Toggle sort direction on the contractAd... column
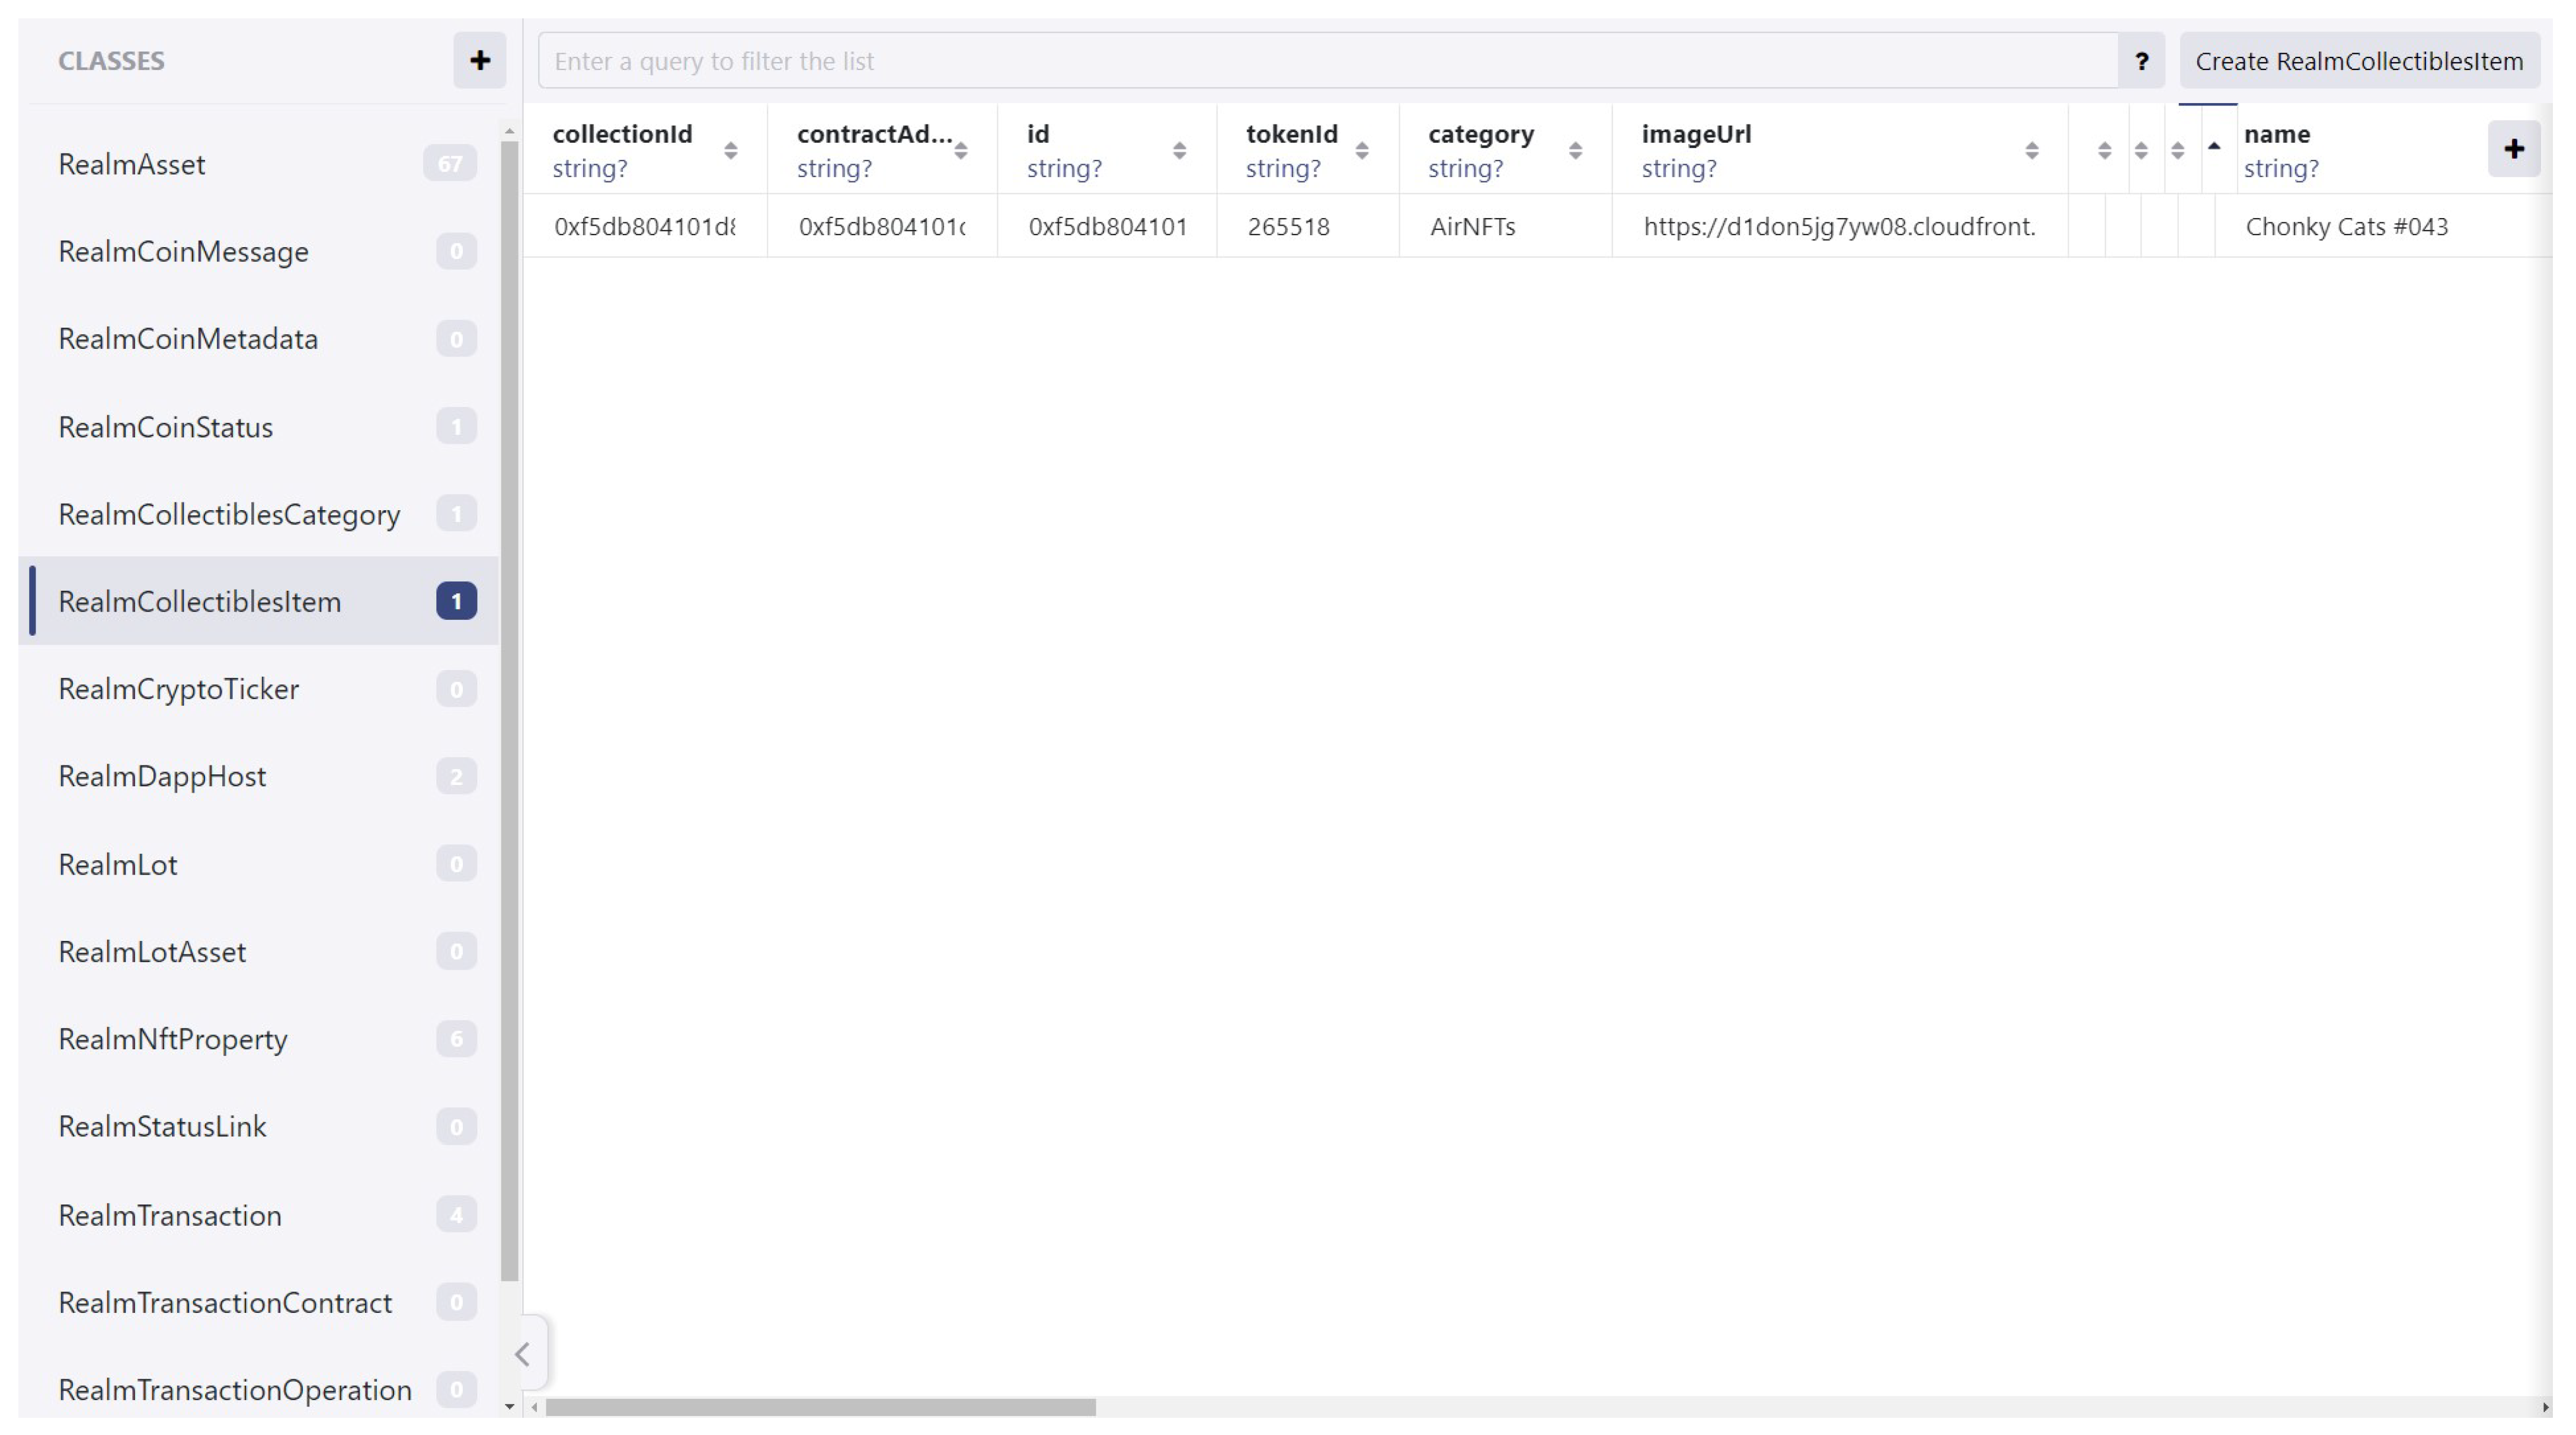 click(962, 150)
